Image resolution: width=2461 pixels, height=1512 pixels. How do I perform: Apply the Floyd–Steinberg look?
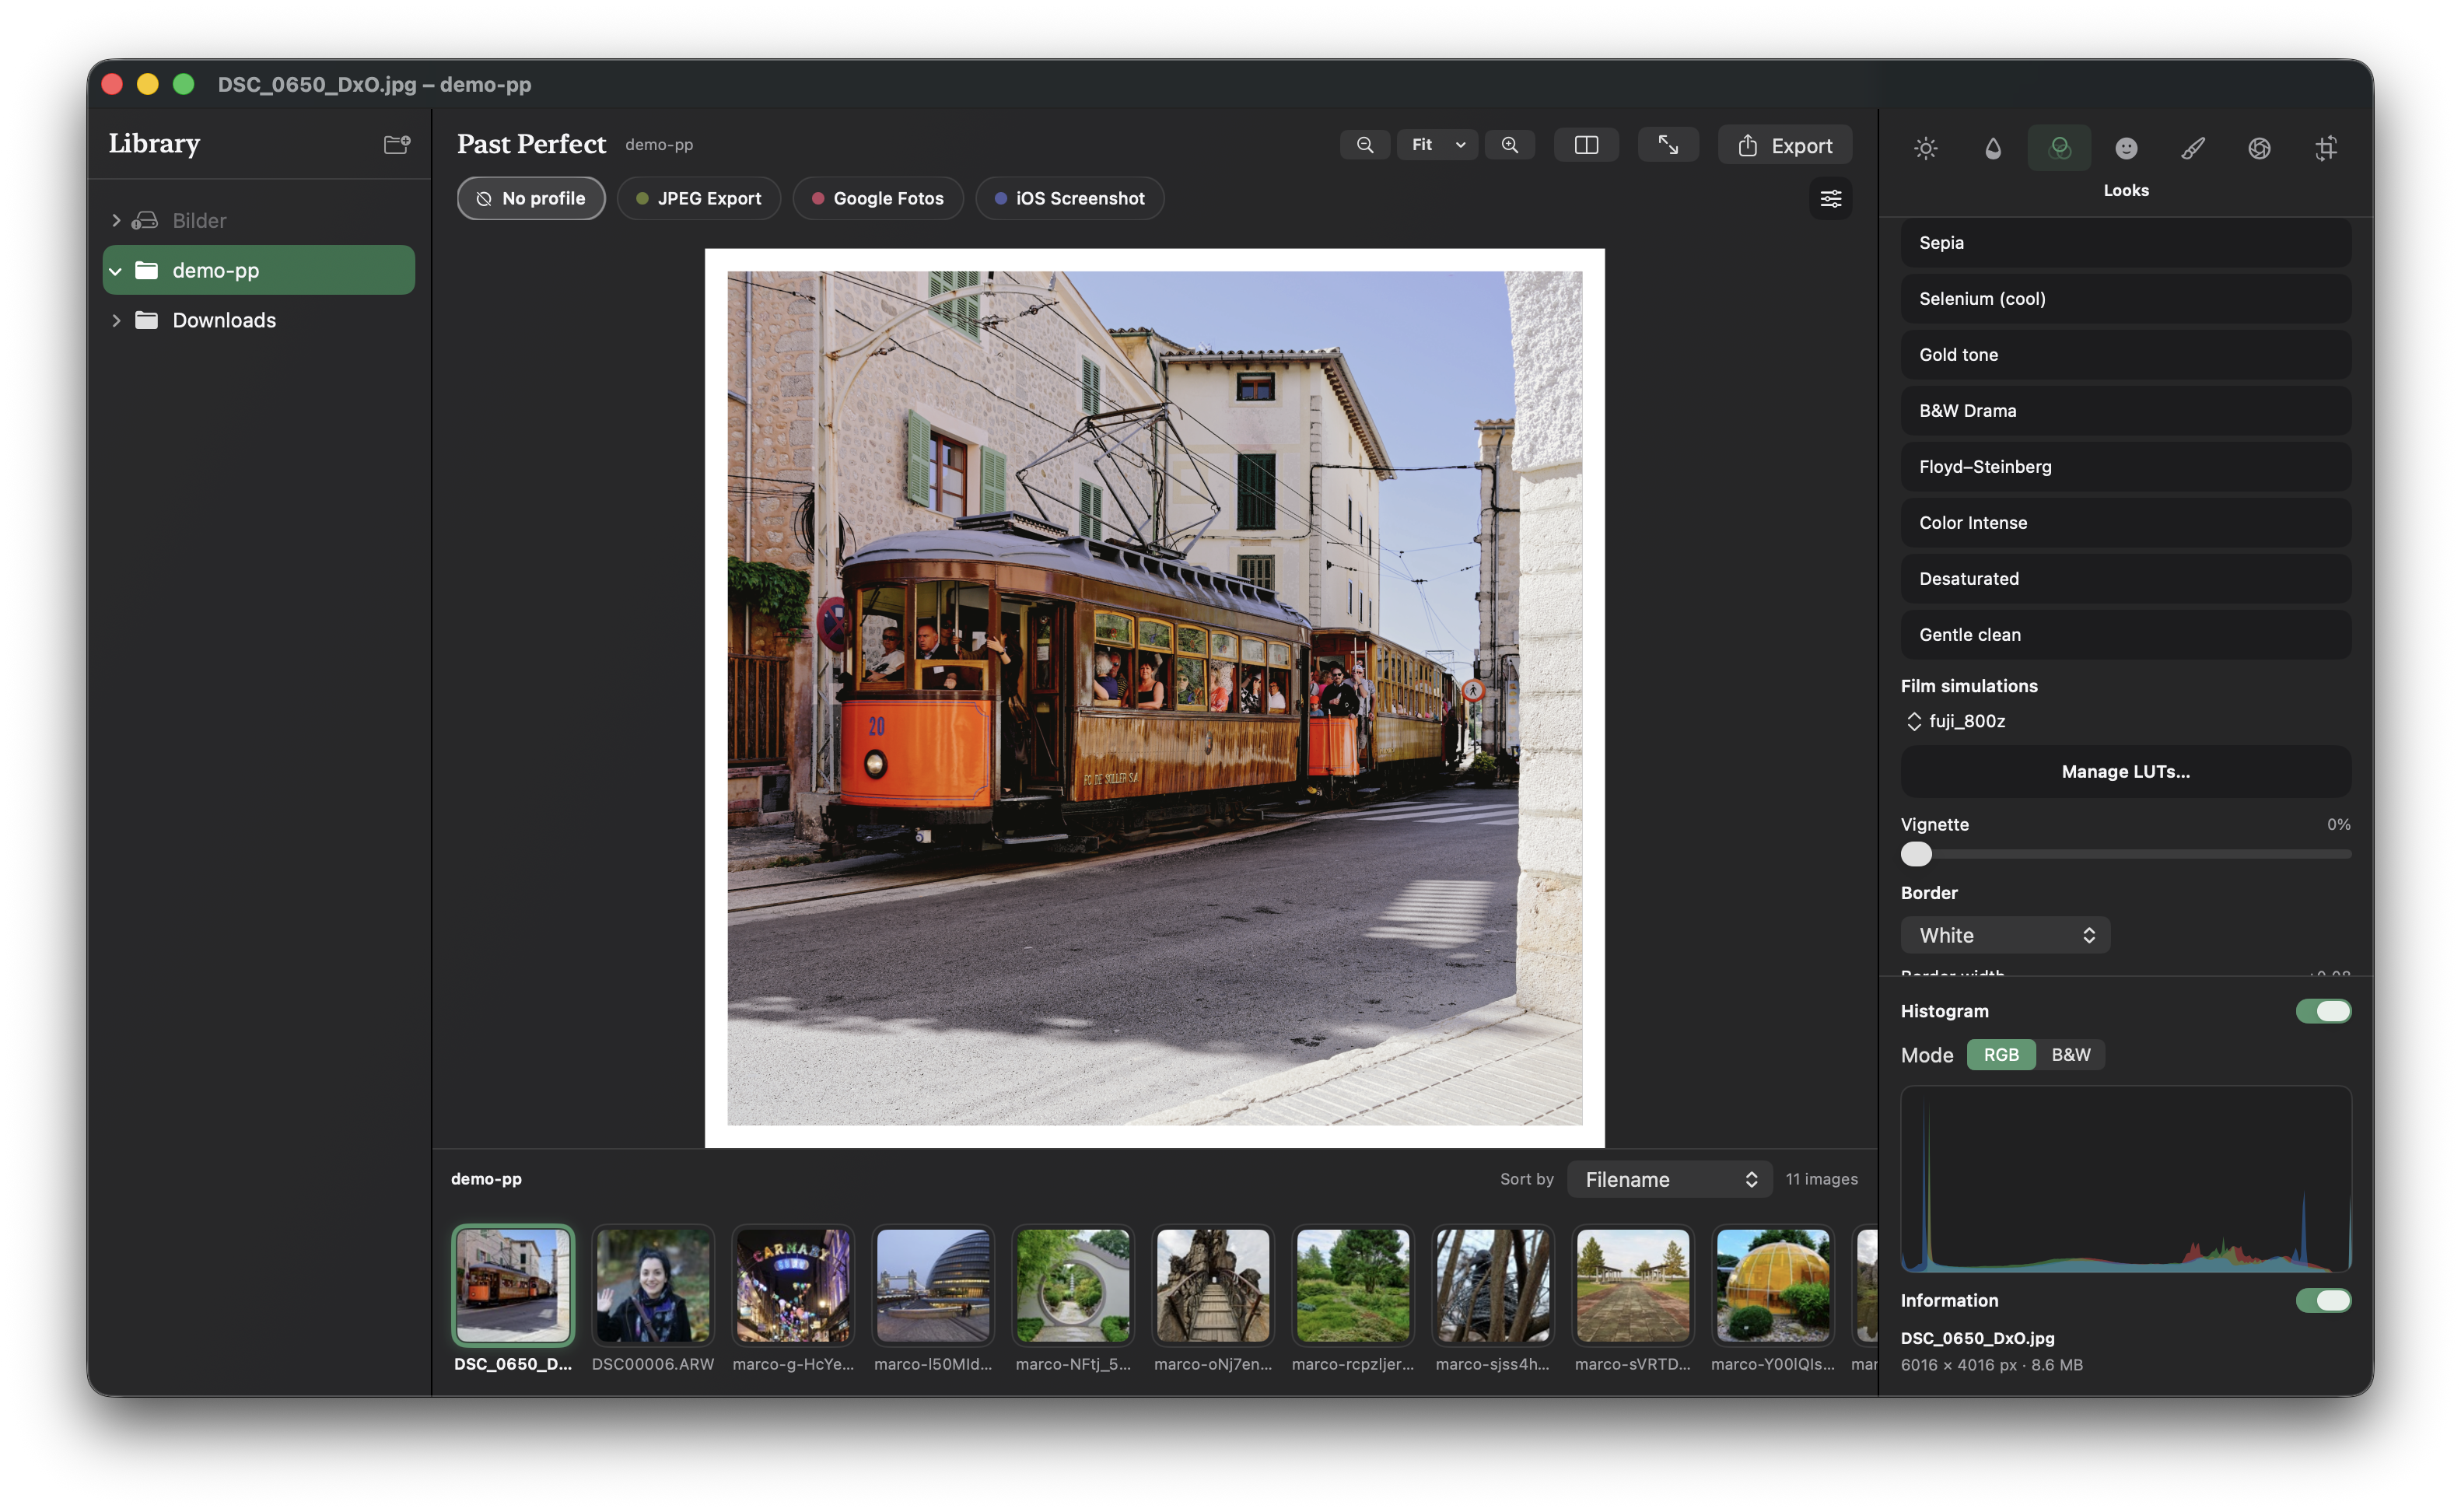click(2125, 467)
